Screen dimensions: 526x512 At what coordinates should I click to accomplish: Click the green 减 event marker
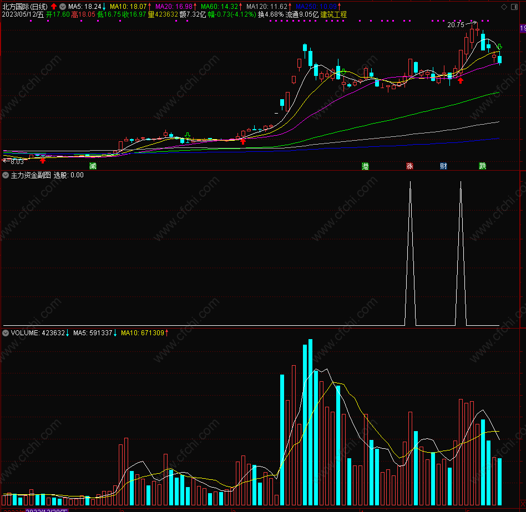pyautogui.click(x=93, y=166)
